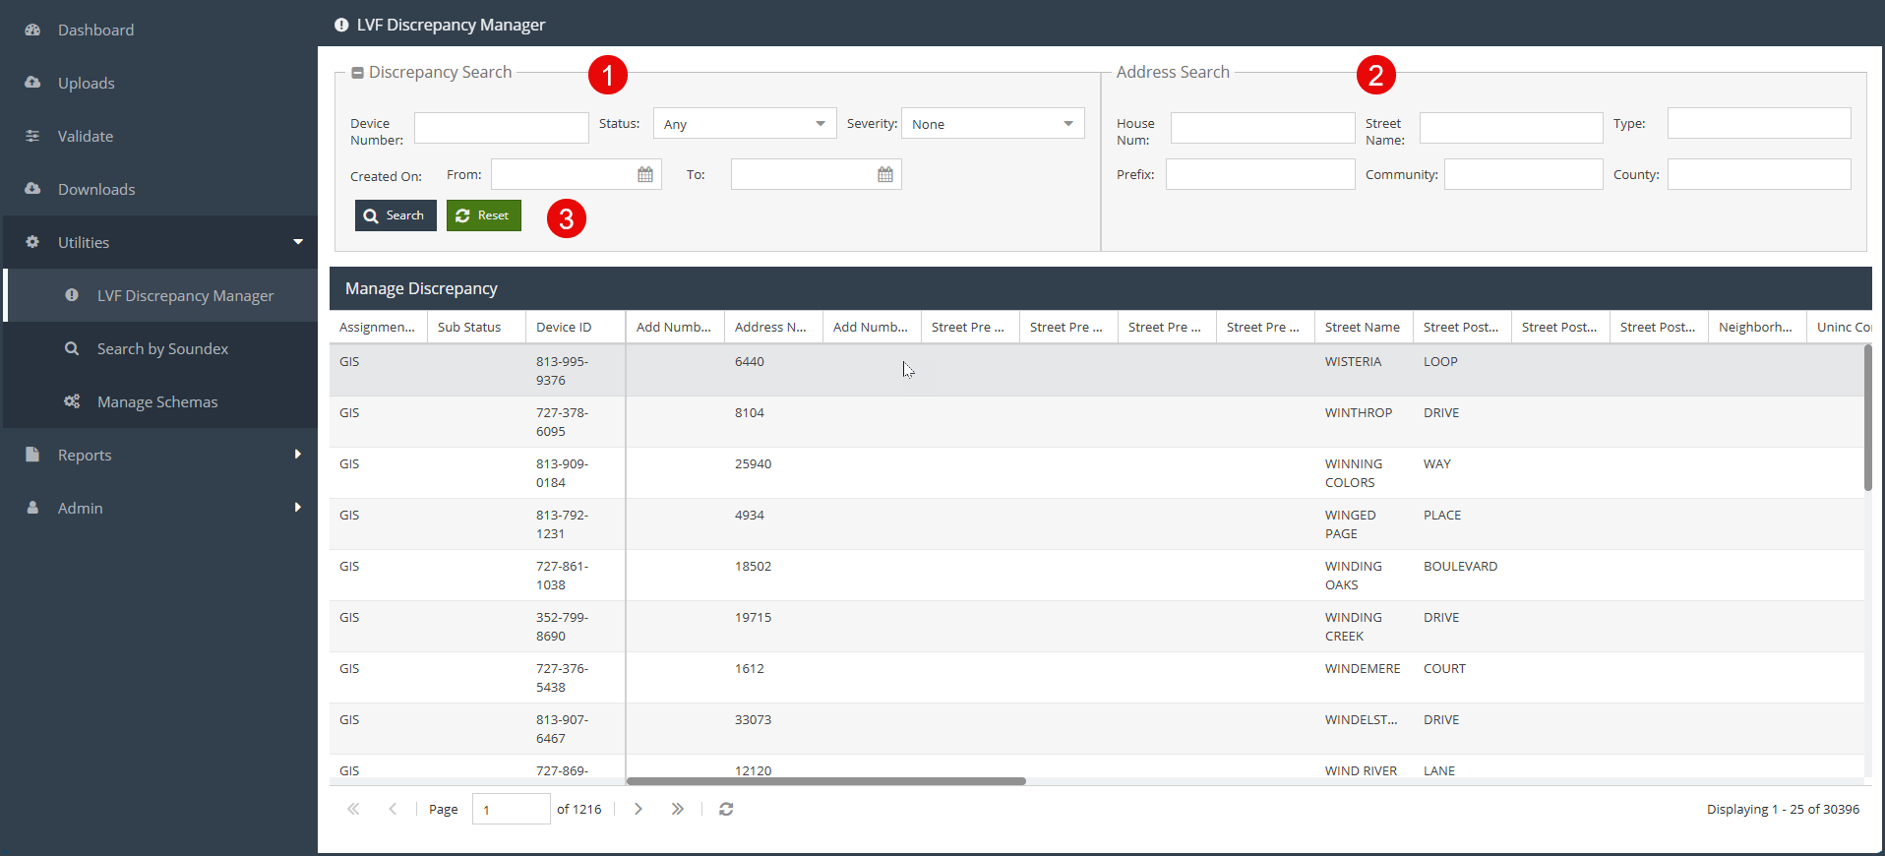Click the Admin user icon

pyautogui.click(x=32, y=508)
